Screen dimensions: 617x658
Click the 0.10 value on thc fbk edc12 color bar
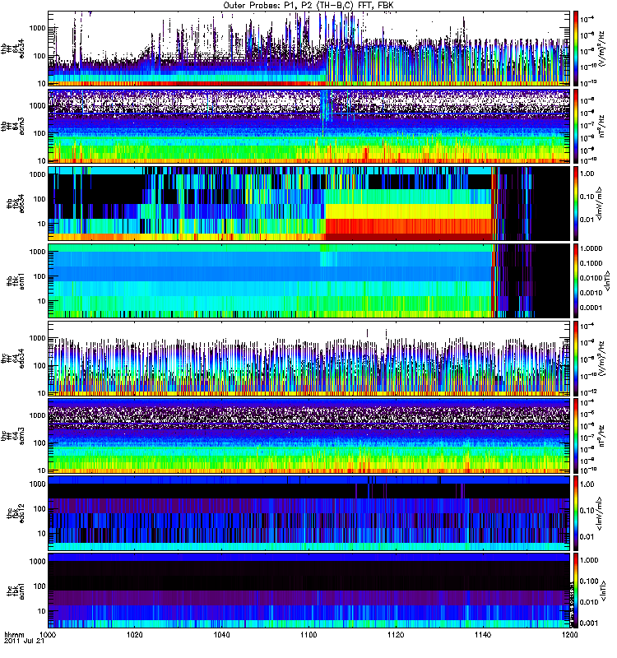587,510
